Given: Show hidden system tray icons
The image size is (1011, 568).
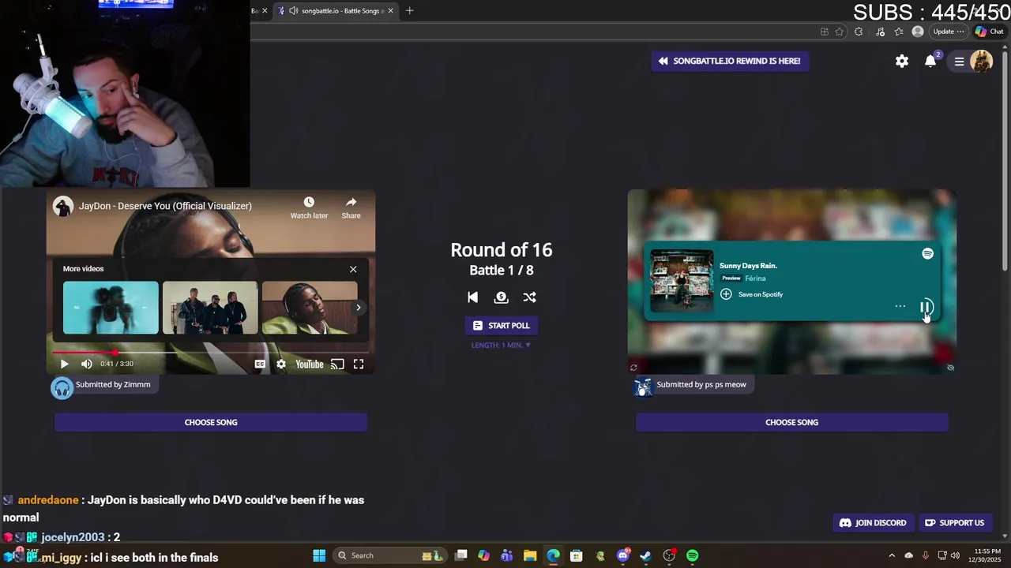Looking at the screenshot, I should point(892,555).
